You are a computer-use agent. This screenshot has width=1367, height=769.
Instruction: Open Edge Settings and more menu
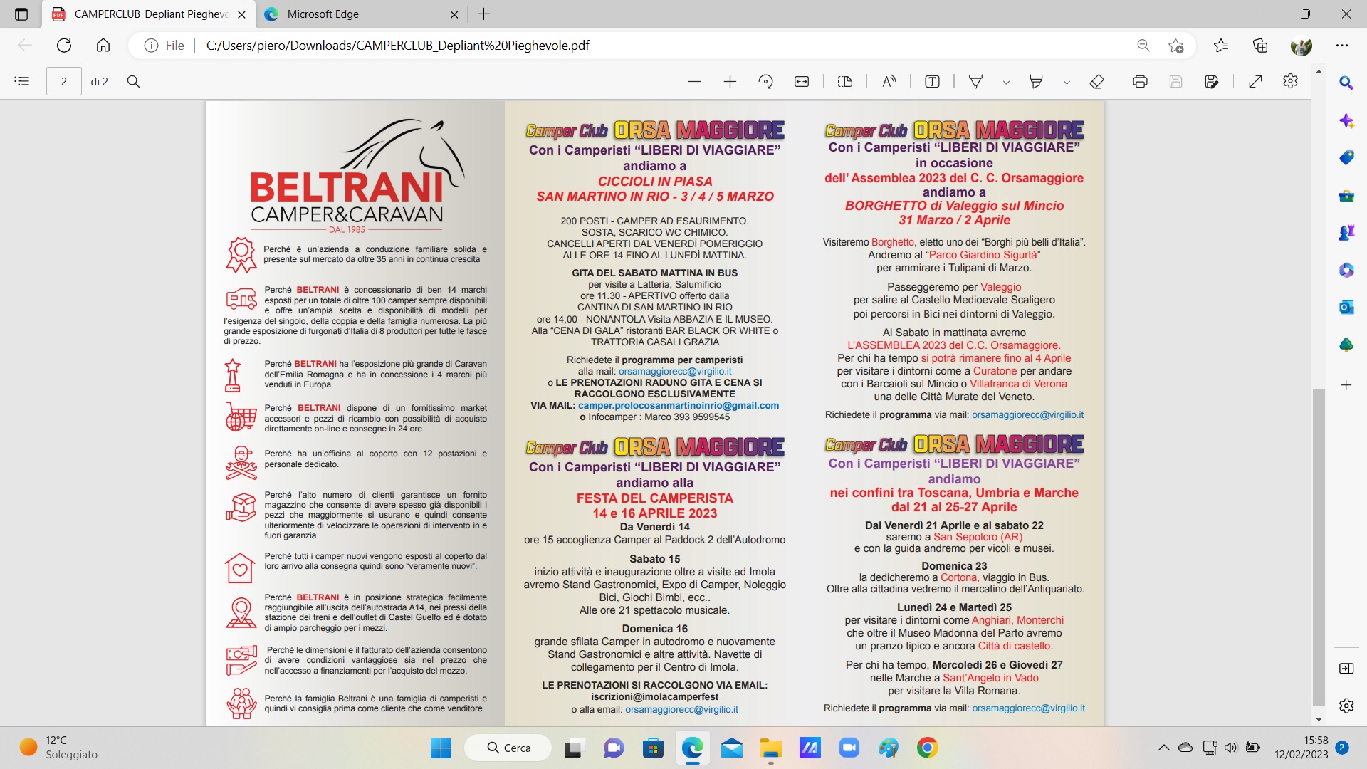pyautogui.click(x=1342, y=46)
